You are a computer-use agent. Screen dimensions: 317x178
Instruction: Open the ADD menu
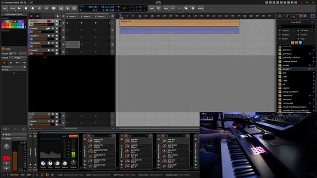click(x=152, y=8)
